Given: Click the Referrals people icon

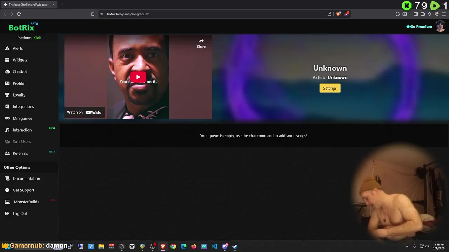Looking at the screenshot, I should 7,153.
